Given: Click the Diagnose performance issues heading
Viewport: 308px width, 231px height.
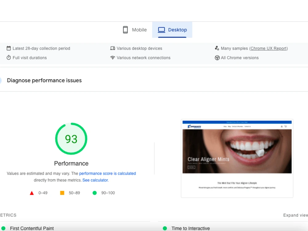Looking at the screenshot, I should click(x=44, y=80).
